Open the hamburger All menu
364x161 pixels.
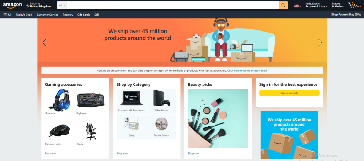coord(7,15)
